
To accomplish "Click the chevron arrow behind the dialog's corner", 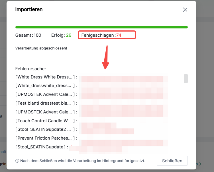I will (x=200, y=164).
